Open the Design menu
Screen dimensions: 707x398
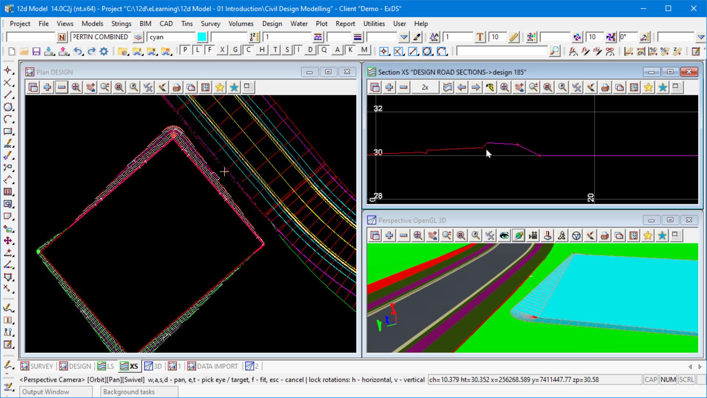tap(272, 24)
